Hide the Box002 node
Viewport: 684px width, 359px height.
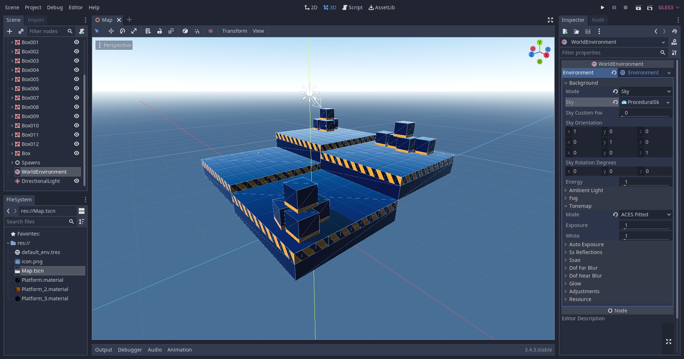coord(77,51)
